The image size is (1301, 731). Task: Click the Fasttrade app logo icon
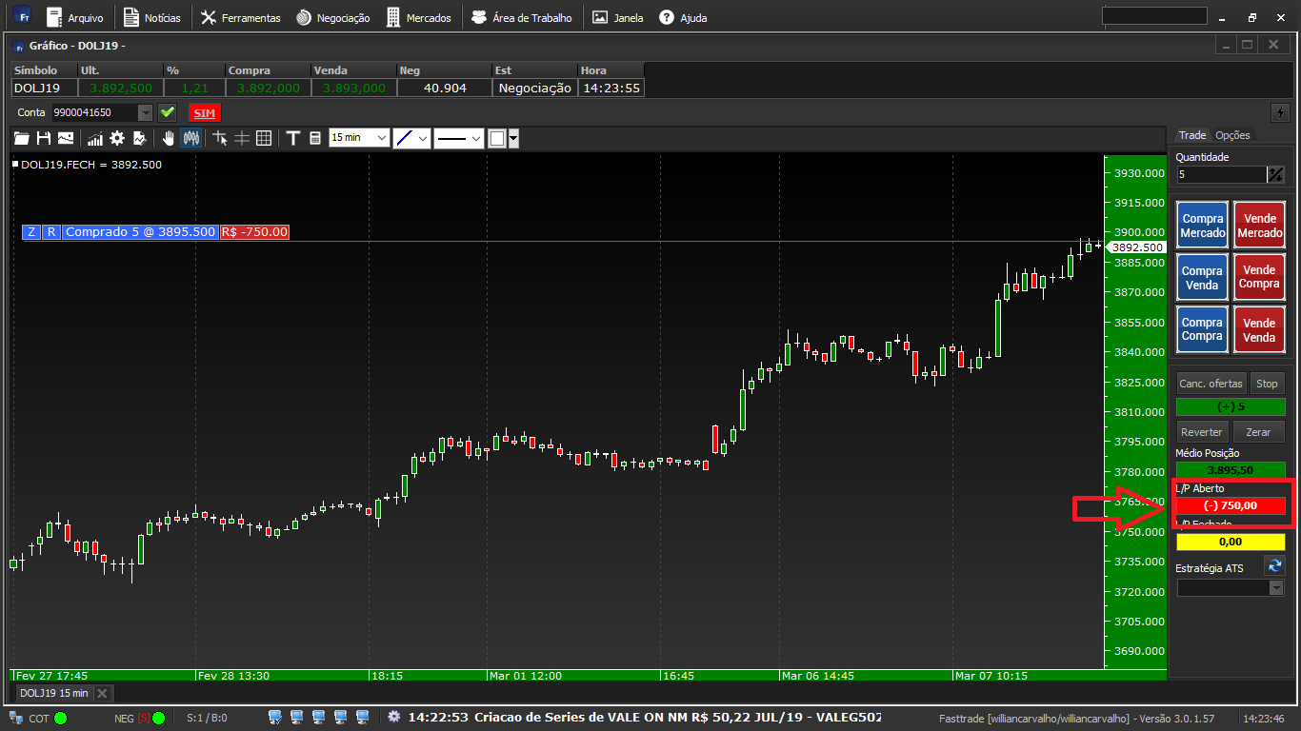coord(23,16)
